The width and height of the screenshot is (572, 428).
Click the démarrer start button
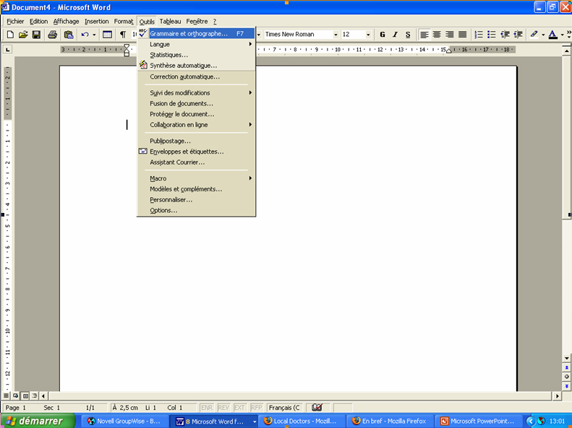pyautogui.click(x=33, y=421)
